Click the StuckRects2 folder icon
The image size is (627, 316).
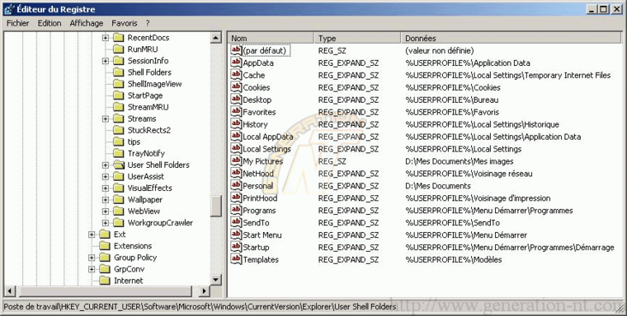[x=118, y=130]
